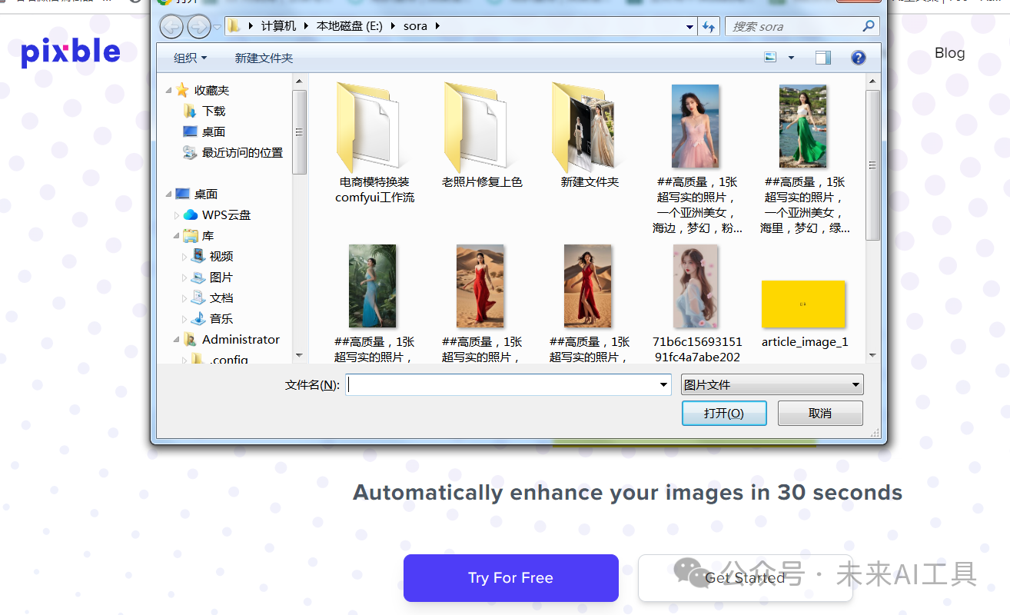
Task: Click the help question mark icon
Action: coord(859,58)
